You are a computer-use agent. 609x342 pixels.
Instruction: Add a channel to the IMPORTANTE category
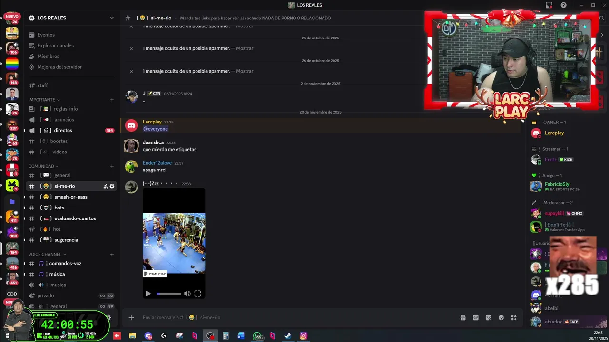coord(112,100)
